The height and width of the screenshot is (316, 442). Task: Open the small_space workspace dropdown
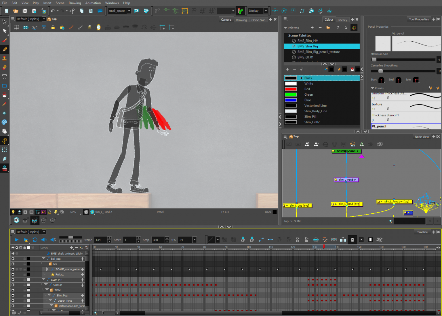coord(129,11)
